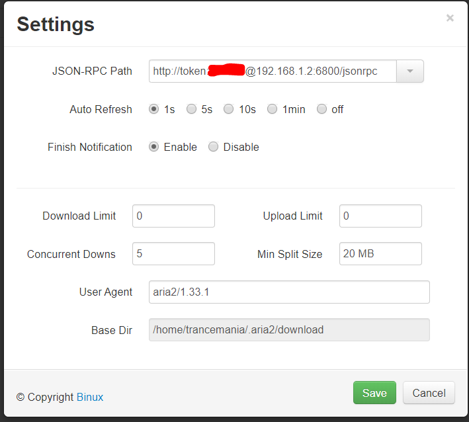Click the JSON-RPC Path text field

tap(272, 71)
